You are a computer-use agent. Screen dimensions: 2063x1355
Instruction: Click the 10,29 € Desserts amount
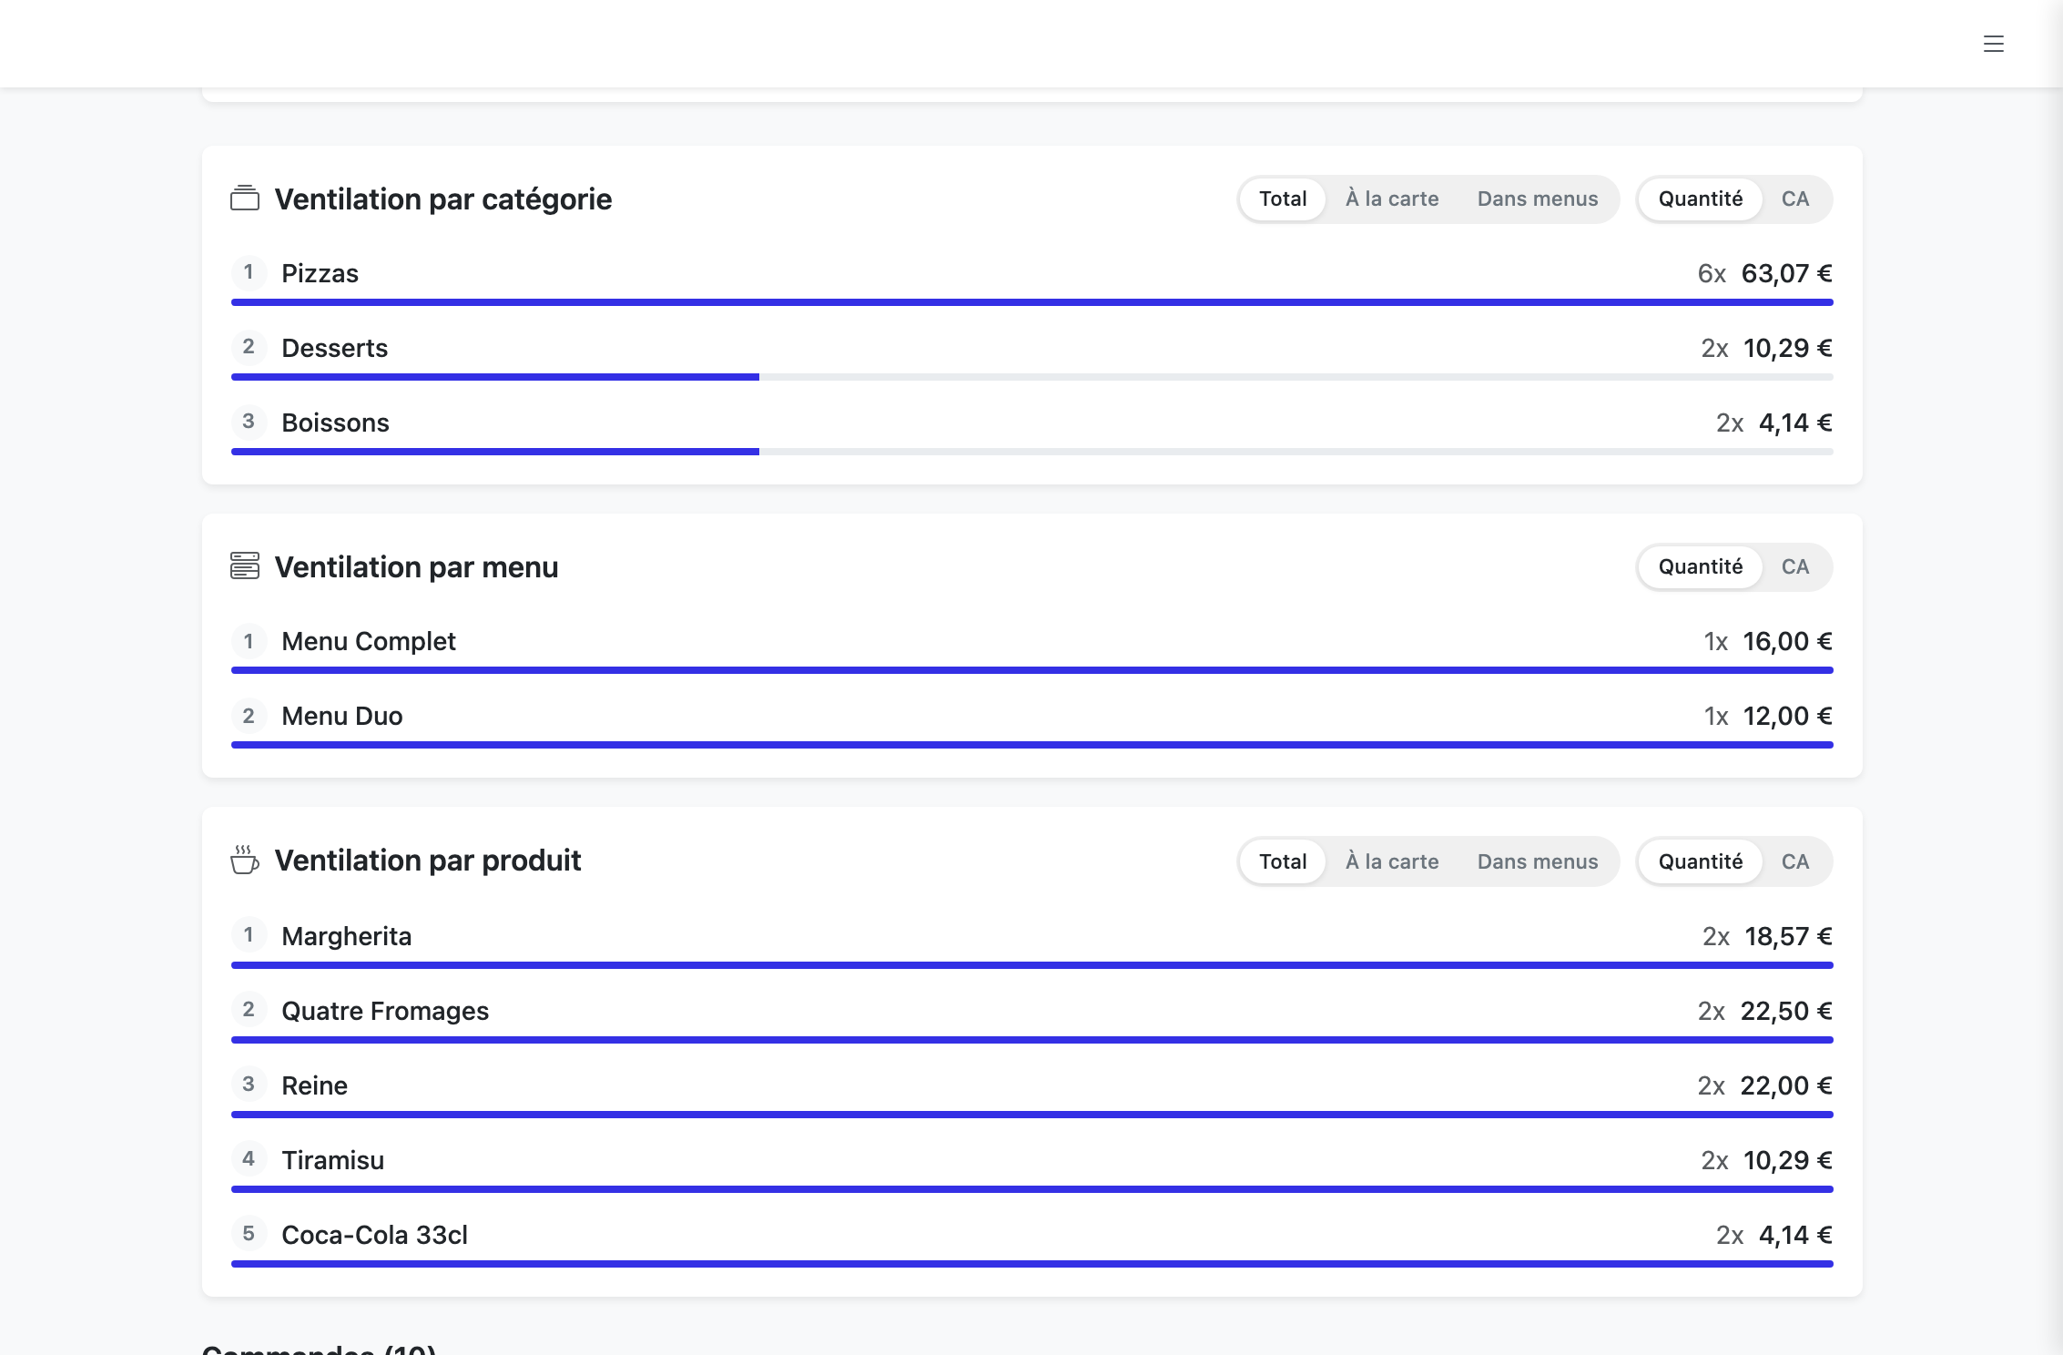(x=1788, y=348)
